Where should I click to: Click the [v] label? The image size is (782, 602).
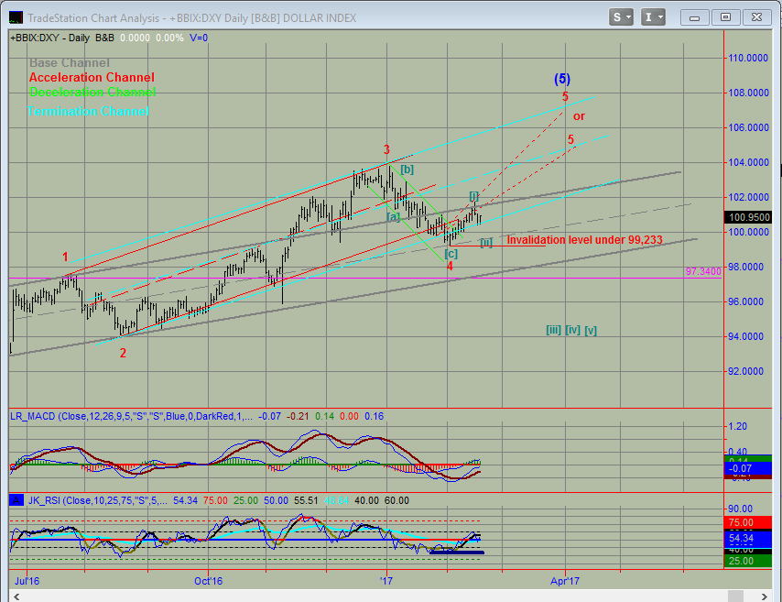click(x=591, y=331)
